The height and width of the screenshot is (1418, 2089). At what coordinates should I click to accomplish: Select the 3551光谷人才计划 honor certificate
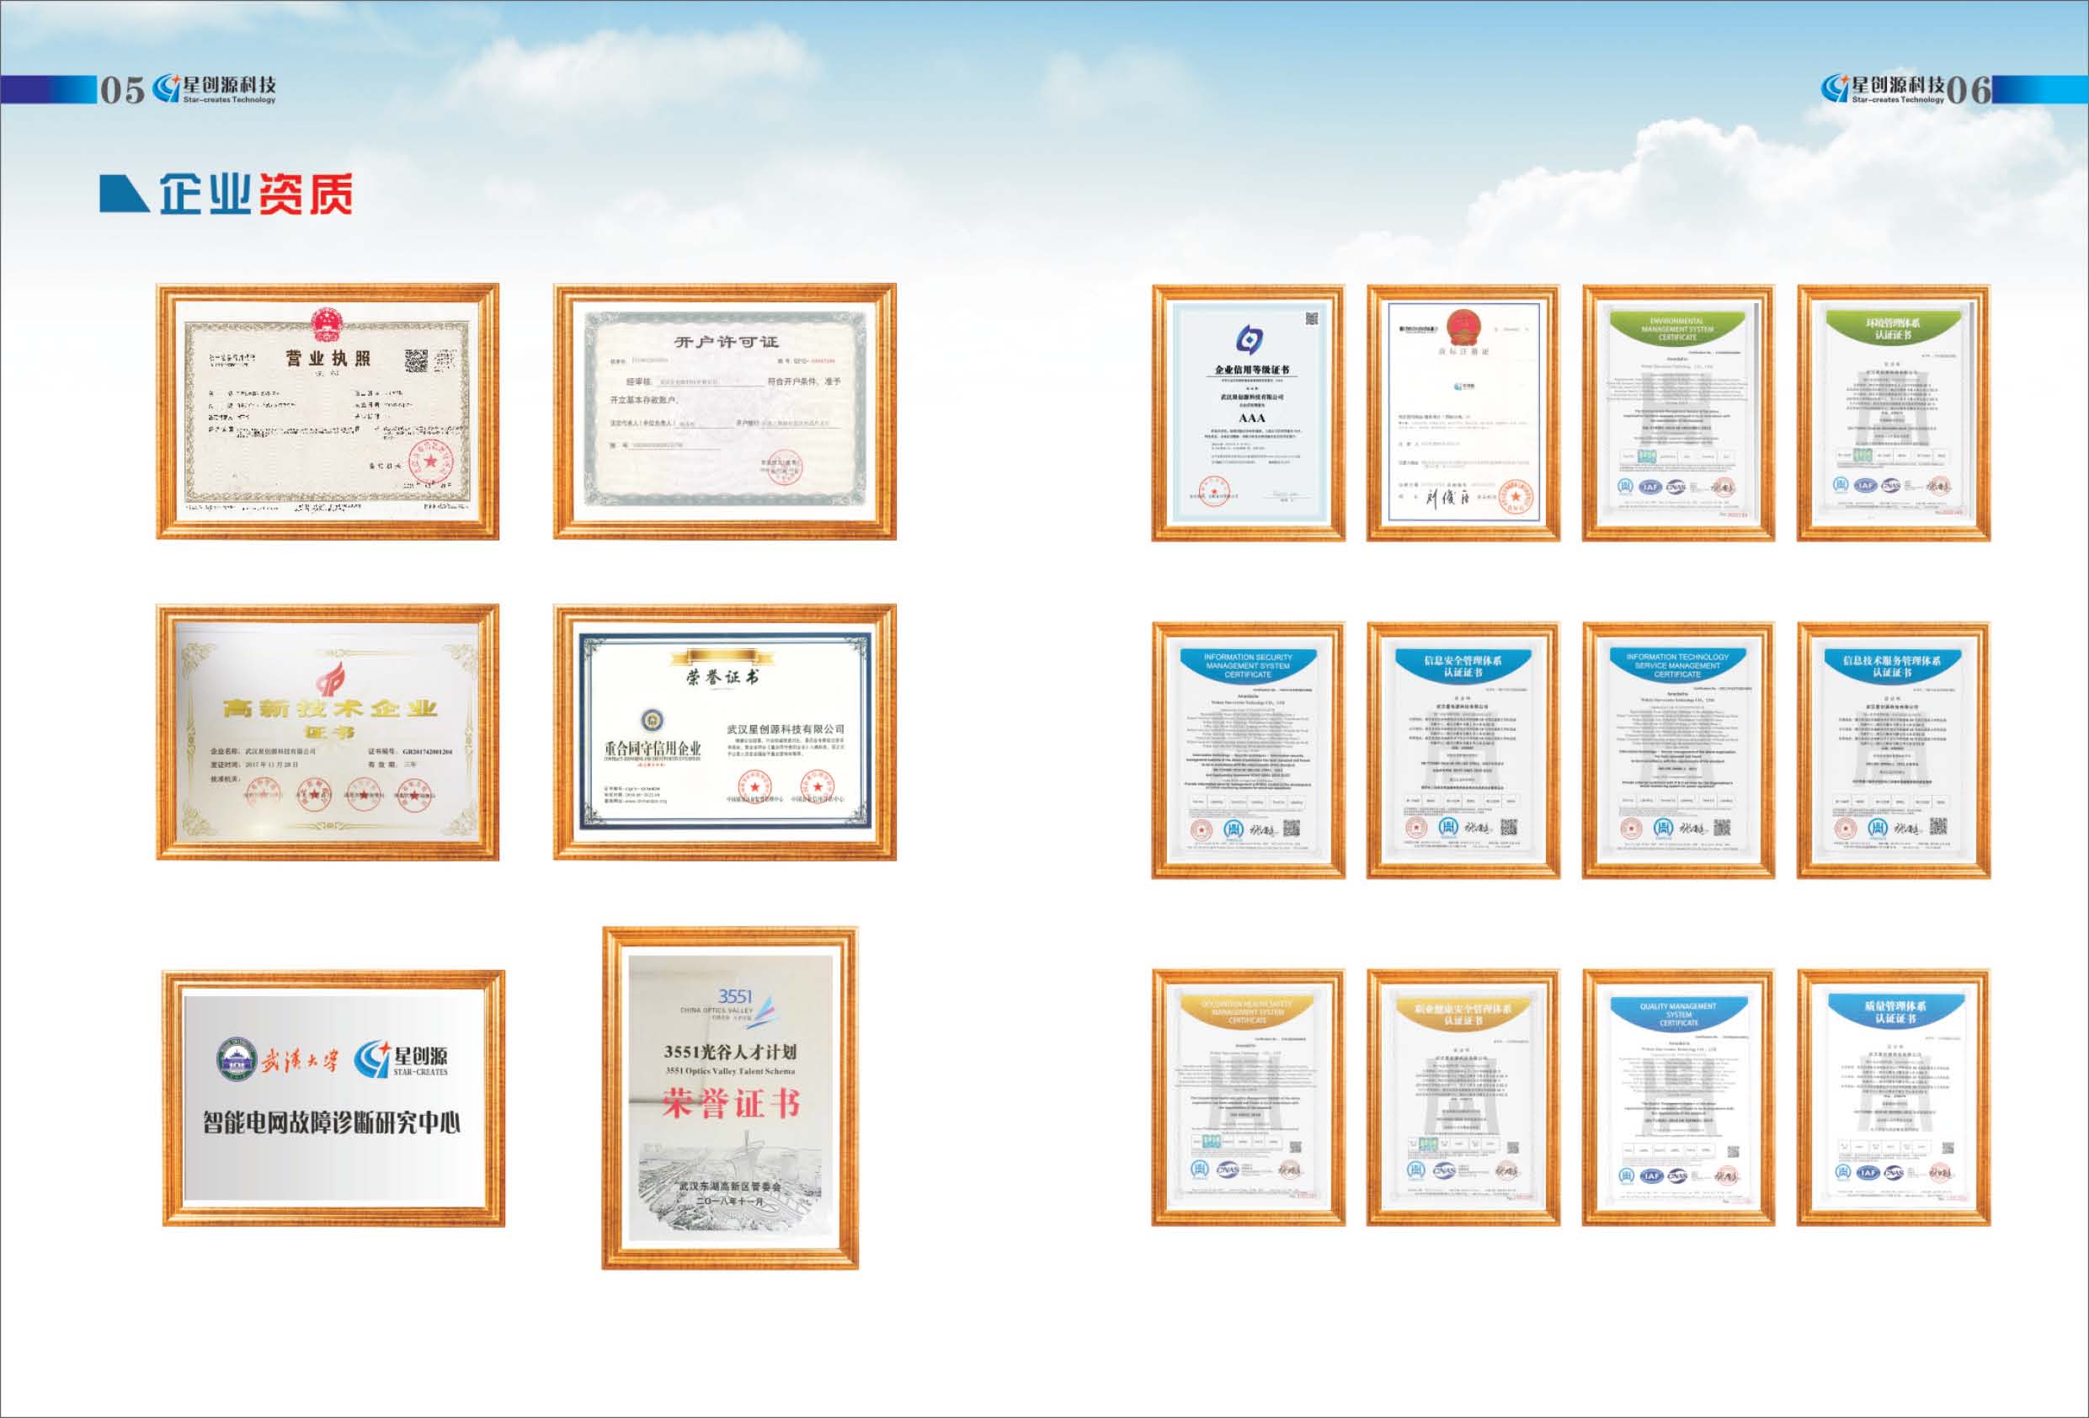pyautogui.click(x=730, y=1098)
